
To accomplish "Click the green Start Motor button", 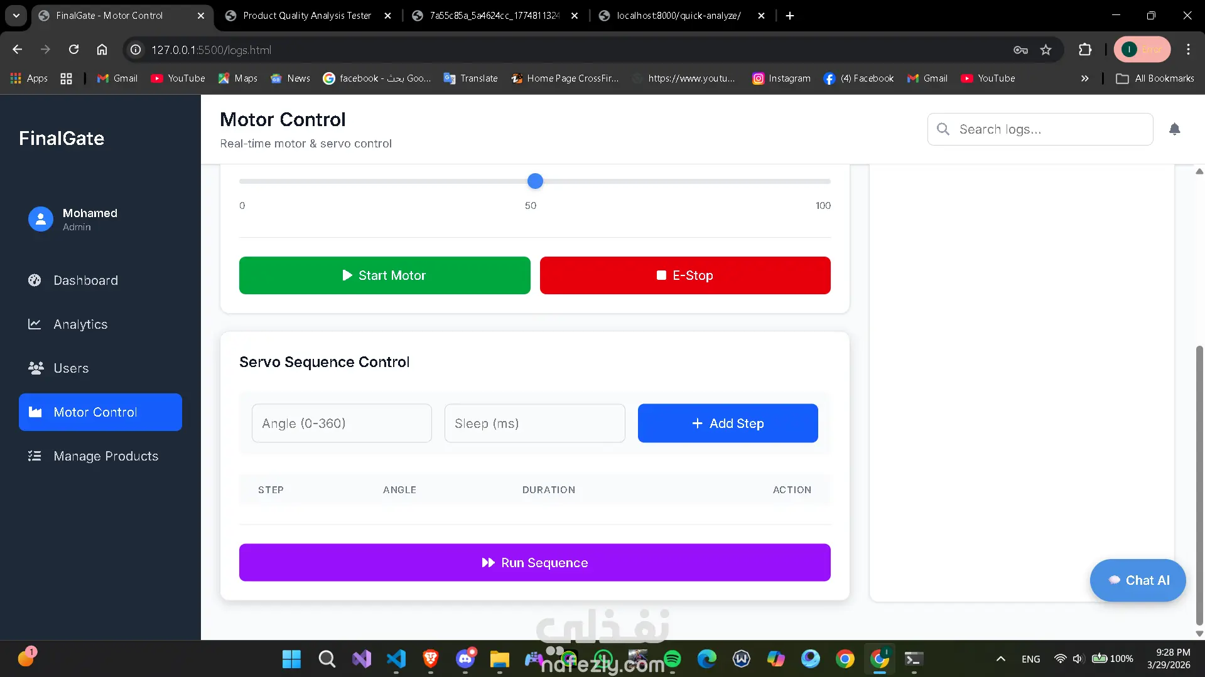I will pos(384,275).
